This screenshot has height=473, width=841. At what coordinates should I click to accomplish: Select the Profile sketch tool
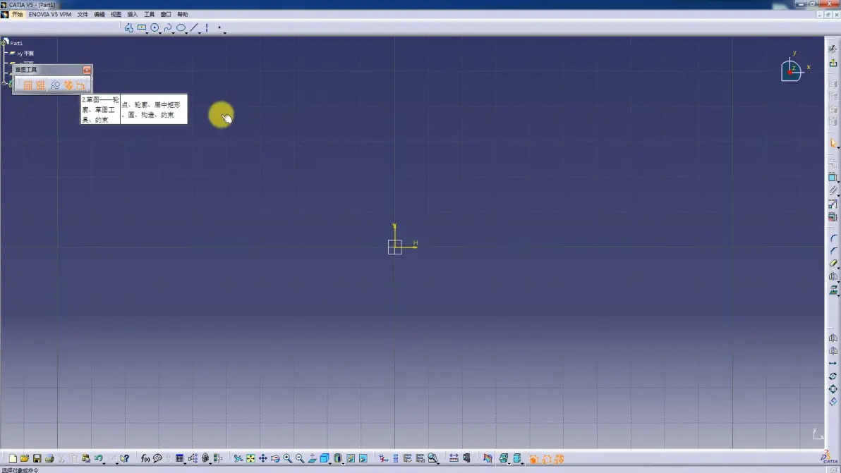coord(128,27)
